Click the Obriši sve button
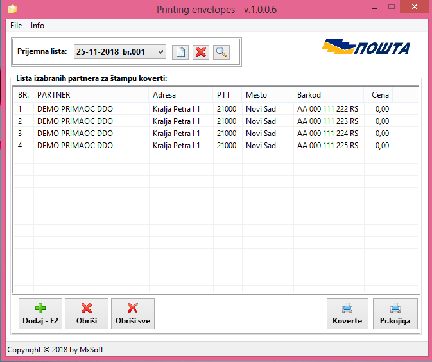432x362 pixels. tap(133, 314)
